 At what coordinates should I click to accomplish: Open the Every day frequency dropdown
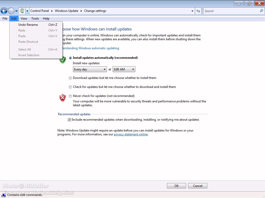tap(90, 69)
